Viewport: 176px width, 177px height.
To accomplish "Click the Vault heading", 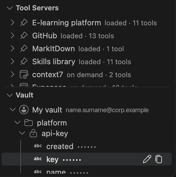I will (24, 95).
